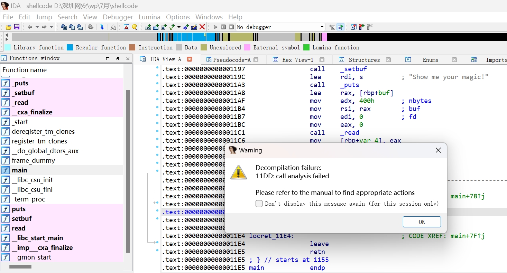Tick "Don't display this message again" checkbox
The image size is (507, 273).
click(259, 204)
